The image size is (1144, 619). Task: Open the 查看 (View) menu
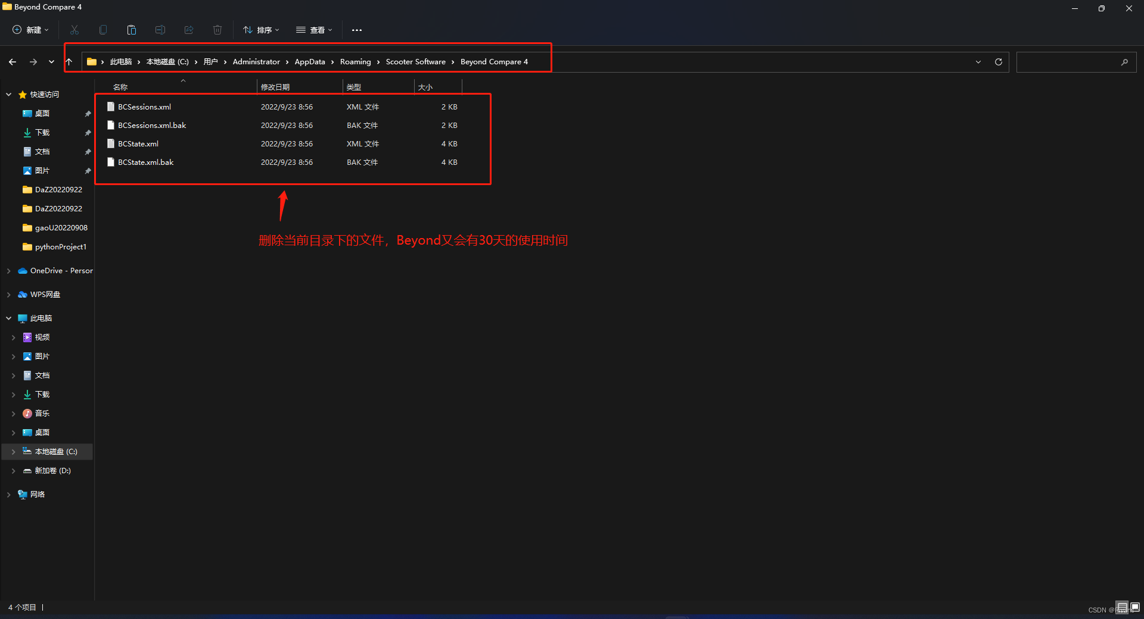tap(314, 30)
